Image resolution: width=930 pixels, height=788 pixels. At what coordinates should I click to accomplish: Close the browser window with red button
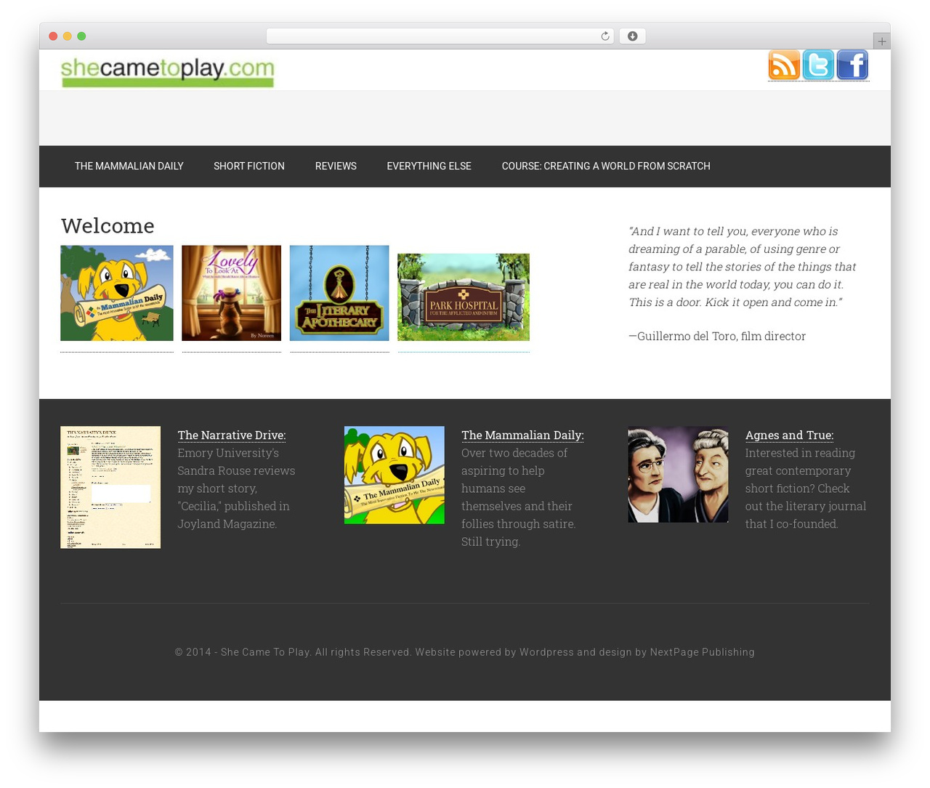[53, 36]
